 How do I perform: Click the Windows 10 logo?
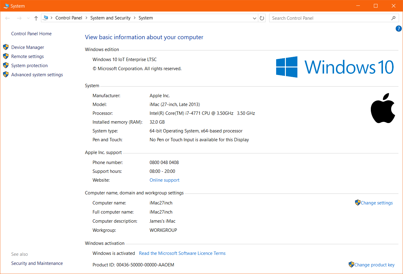point(335,67)
